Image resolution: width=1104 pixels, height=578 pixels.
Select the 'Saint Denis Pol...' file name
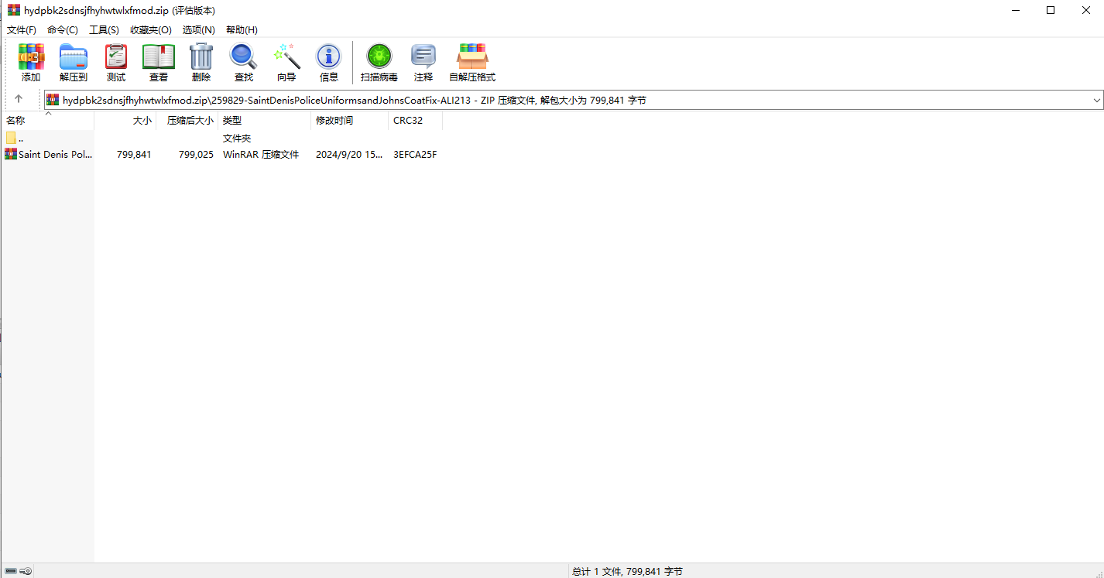55,154
